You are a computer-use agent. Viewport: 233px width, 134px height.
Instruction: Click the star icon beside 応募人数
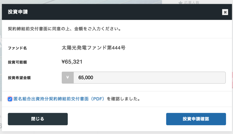tap(180, 3)
